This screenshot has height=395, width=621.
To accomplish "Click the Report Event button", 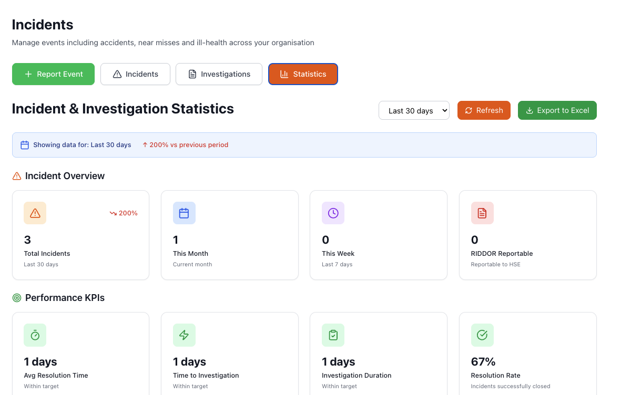I will (53, 74).
